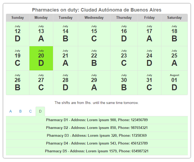Click Pharmacy D1 address row
The image size is (194, 162).
click(x=97, y=120)
